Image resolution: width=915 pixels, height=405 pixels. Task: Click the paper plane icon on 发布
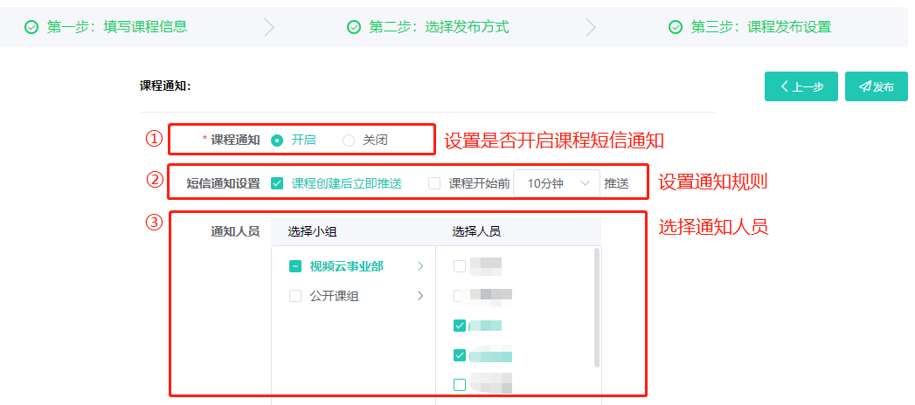coord(865,86)
